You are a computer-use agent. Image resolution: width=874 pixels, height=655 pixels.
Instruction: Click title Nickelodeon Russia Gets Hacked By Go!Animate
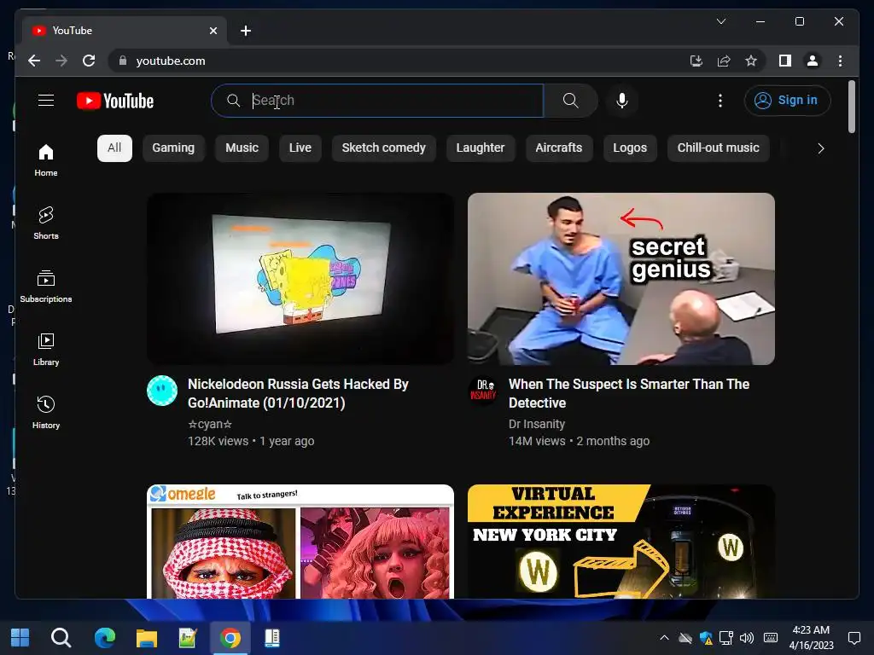tap(298, 393)
